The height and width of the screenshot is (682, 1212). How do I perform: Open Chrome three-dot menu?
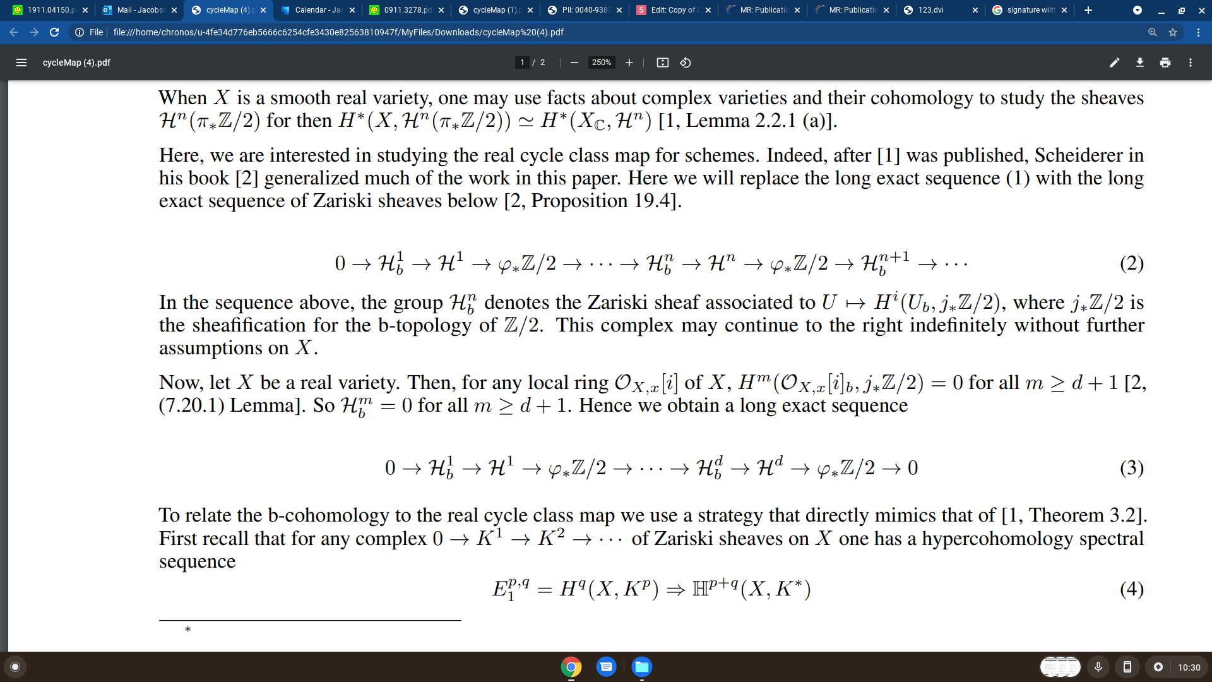pos(1197,32)
